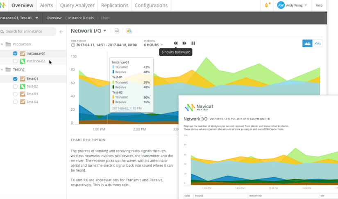
Task: Click the Test-04 status icon
Action: [23, 102]
